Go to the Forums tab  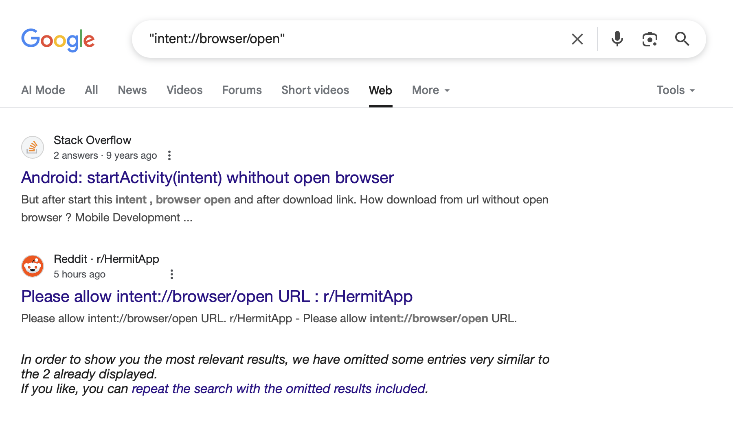[242, 90]
